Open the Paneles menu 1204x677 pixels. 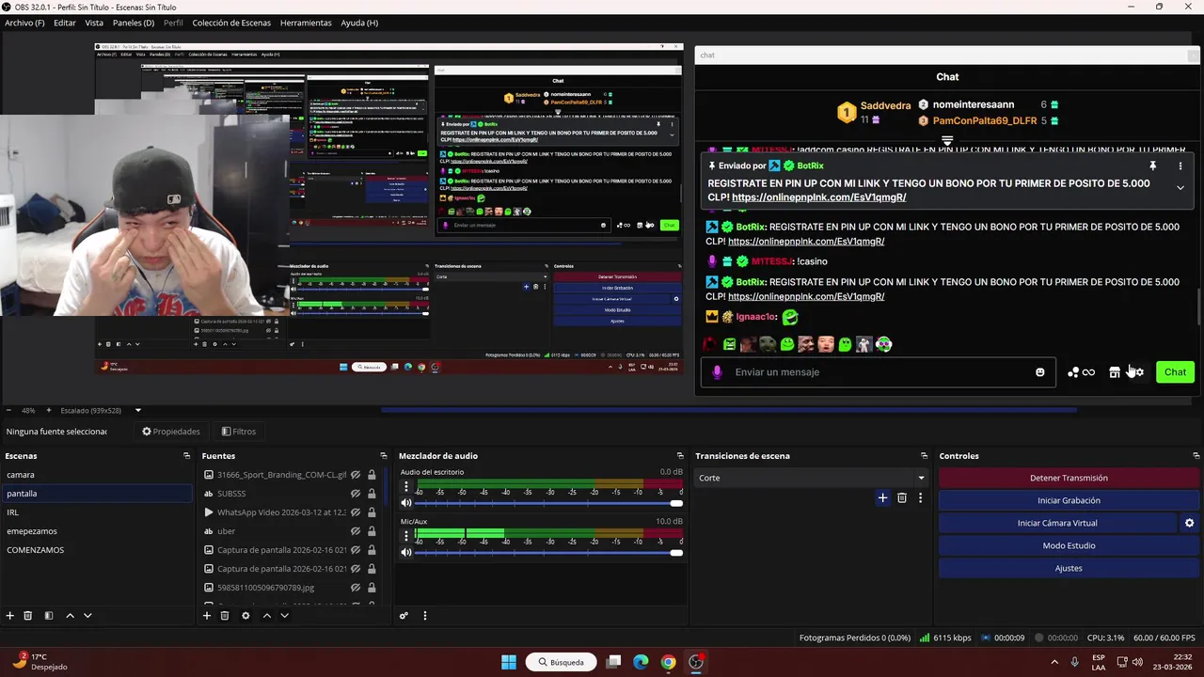134,23
